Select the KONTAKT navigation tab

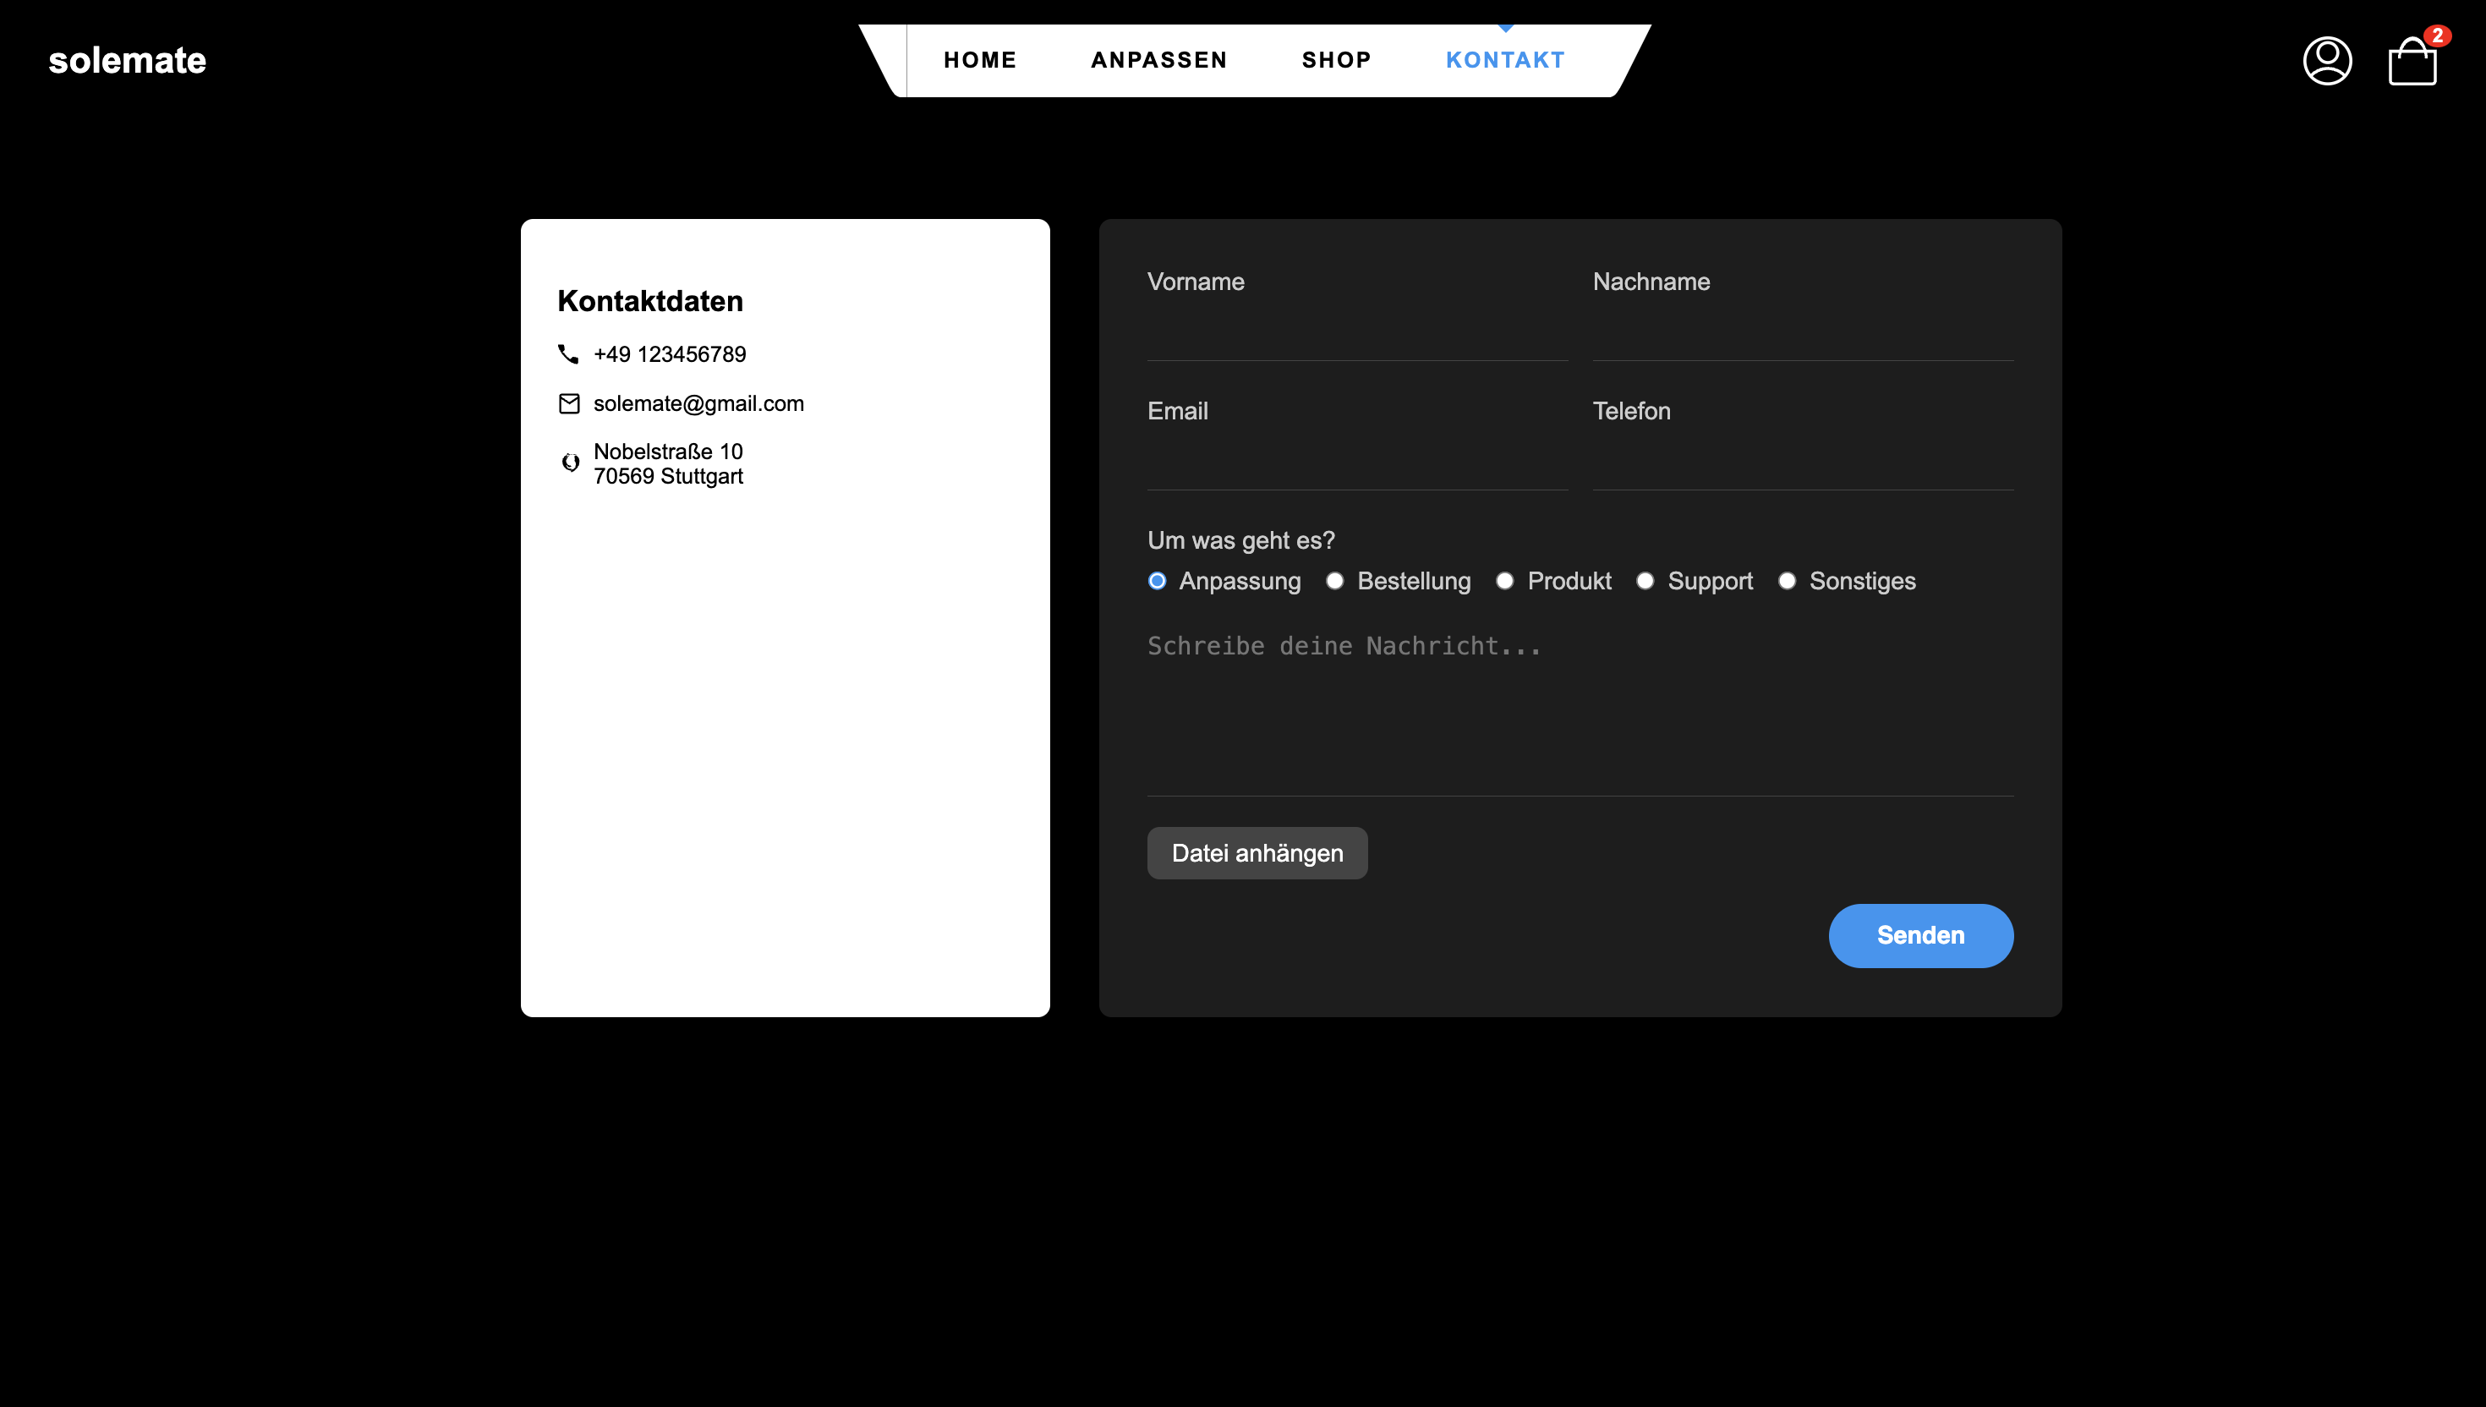(x=1504, y=60)
